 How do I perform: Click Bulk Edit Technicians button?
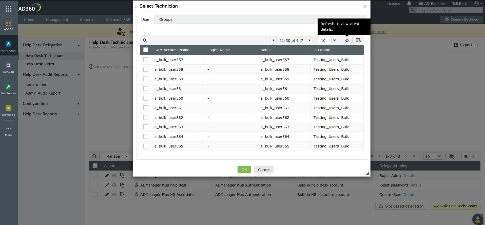tap(455, 206)
